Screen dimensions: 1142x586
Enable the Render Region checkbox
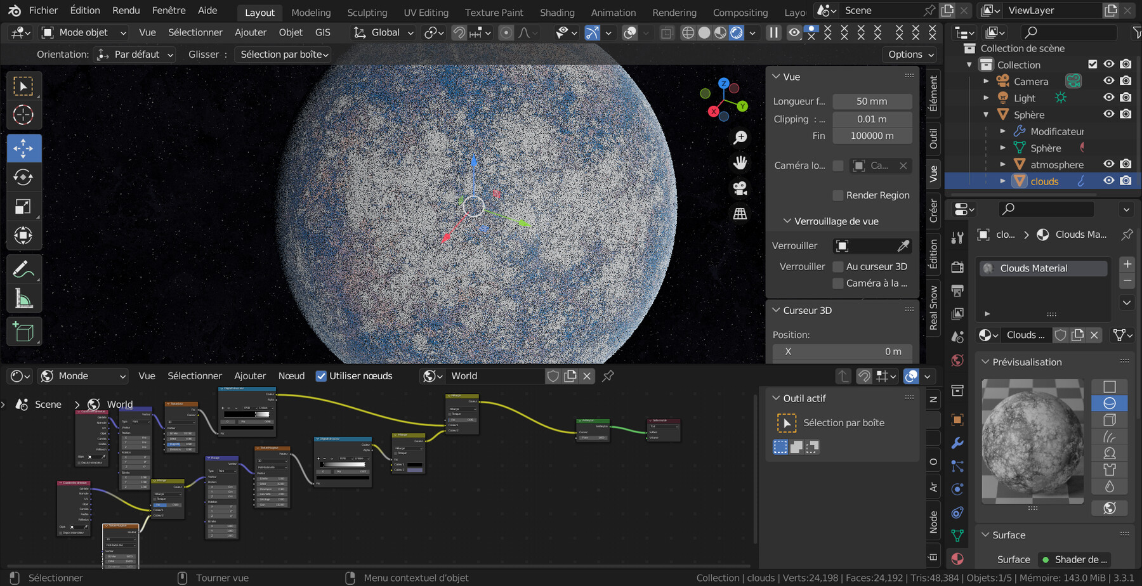click(839, 195)
